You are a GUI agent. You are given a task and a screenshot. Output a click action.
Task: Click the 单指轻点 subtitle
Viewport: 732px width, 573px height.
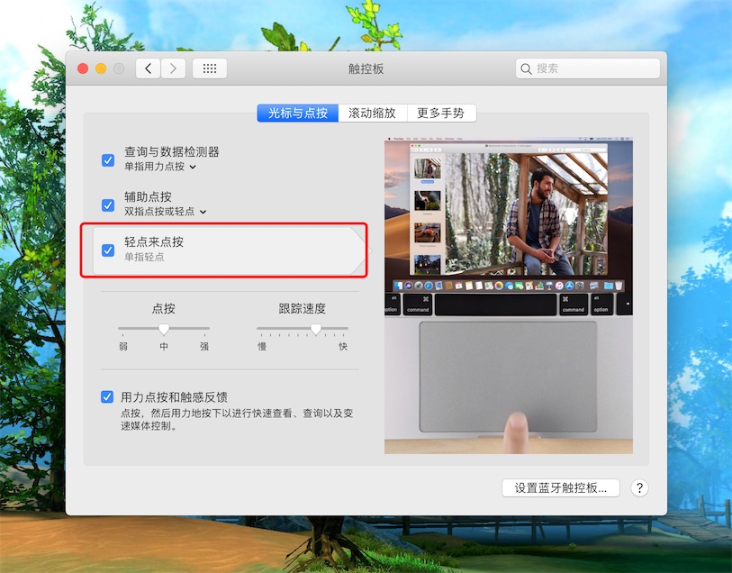pos(144,257)
